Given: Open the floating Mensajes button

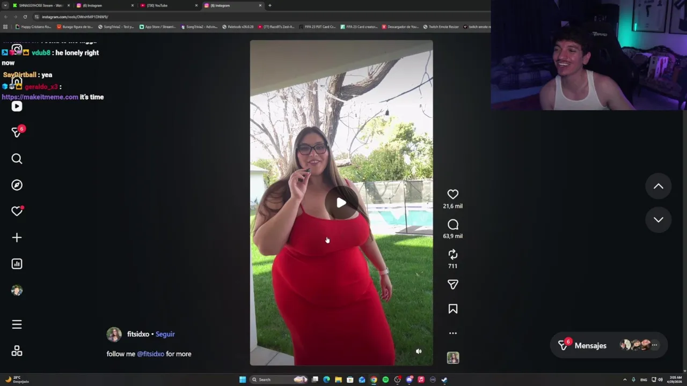Looking at the screenshot, I should click(x=609, y=345).
